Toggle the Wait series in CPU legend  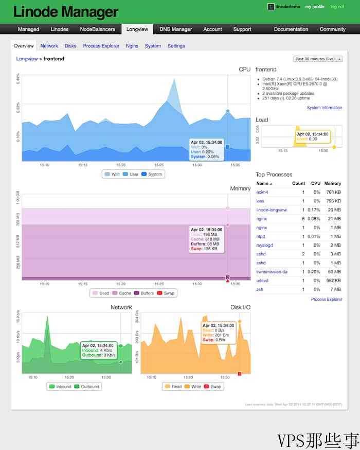pyautogui.click(x=112, y=174)
